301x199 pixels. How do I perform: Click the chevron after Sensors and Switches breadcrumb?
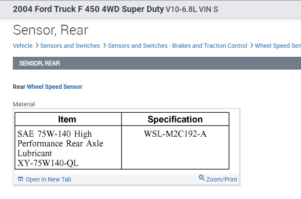pyautogui.click(x=105, y=45)
